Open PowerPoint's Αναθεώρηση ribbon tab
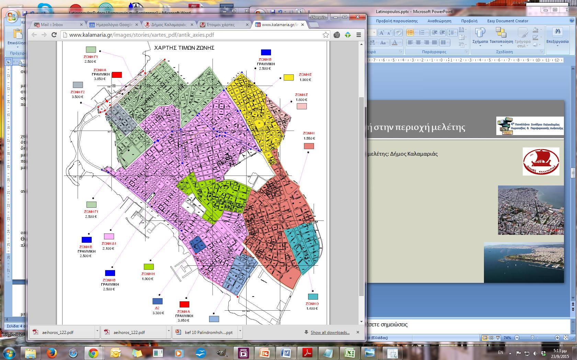Image resolution: width=577 pixels, height=360 pixels. point(439,21)
